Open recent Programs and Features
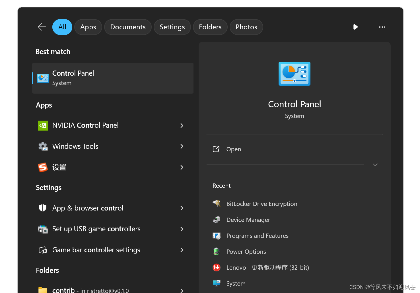 (257, 236)
